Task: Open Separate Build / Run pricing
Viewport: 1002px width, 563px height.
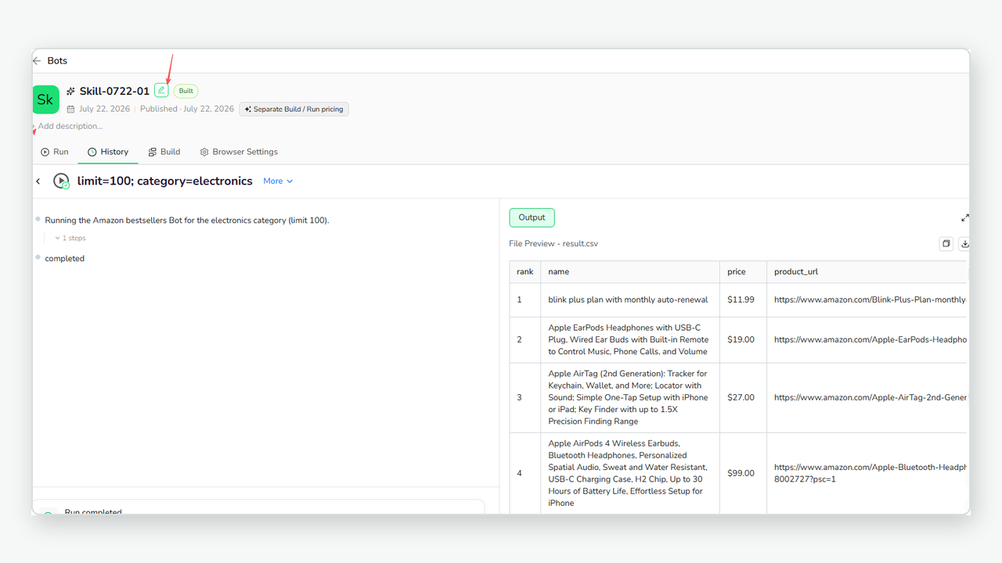Action: pos(294,109)
